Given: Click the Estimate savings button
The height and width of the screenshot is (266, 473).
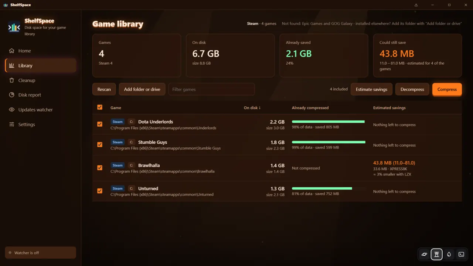Looking at the screenshot, I should tap(371, 89).
